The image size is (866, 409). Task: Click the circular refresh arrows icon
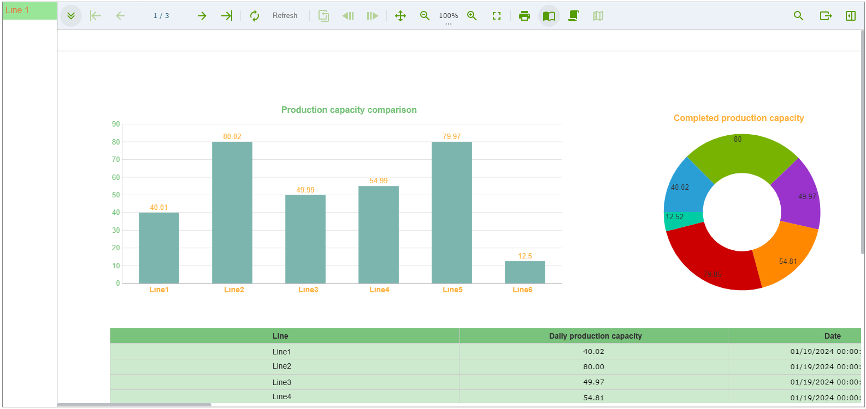pyautogui.click(x=255, y=16)
